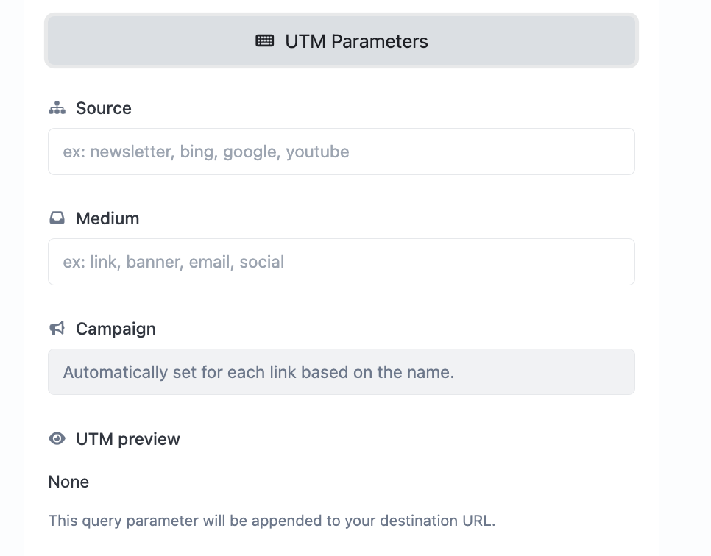This screenshot has width=711, height=556.
Task: Click the UTM preview heading
Action: tap(128, 439)
